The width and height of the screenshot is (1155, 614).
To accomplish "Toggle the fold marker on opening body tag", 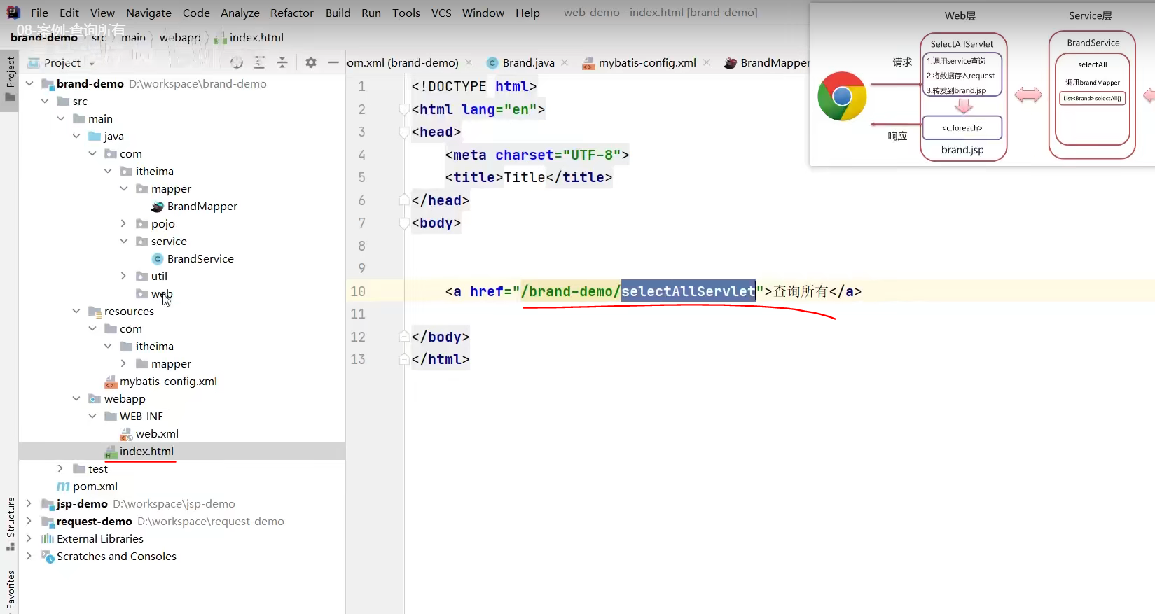I will click(403, 223).
